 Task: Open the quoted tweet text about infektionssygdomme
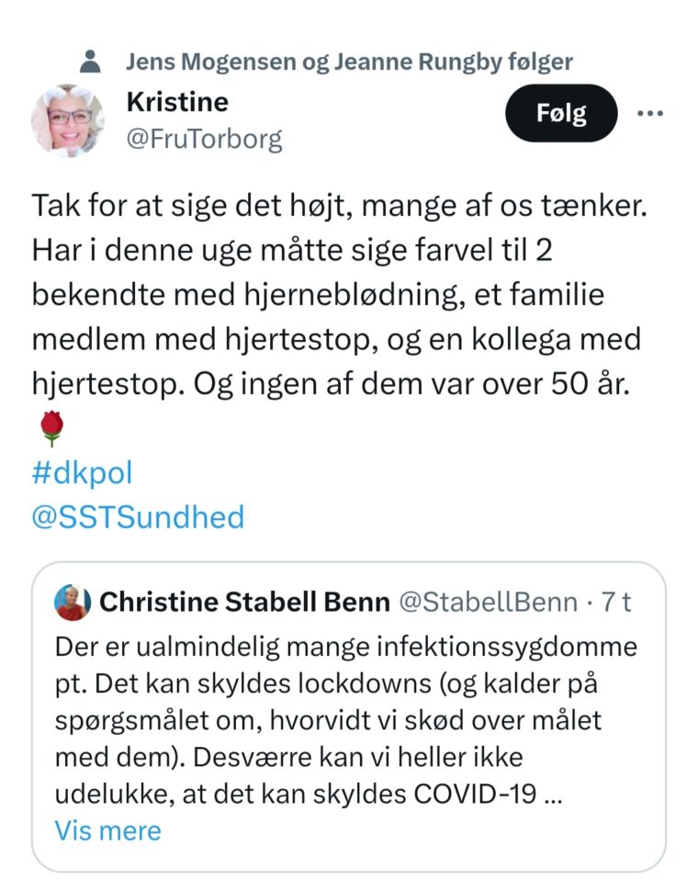pos(346,716)
